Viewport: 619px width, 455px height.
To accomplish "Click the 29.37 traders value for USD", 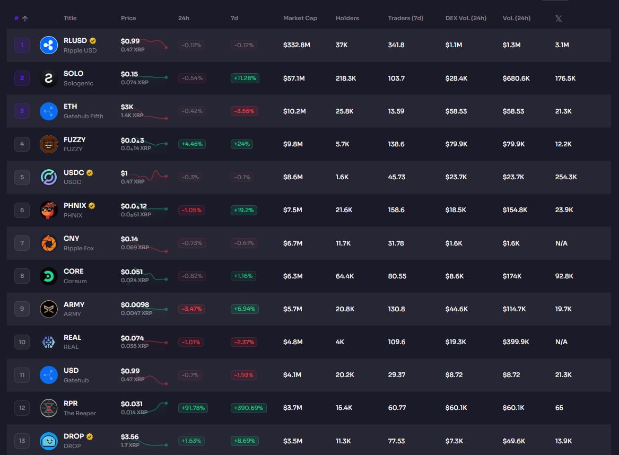I will [x=396, y=375].
